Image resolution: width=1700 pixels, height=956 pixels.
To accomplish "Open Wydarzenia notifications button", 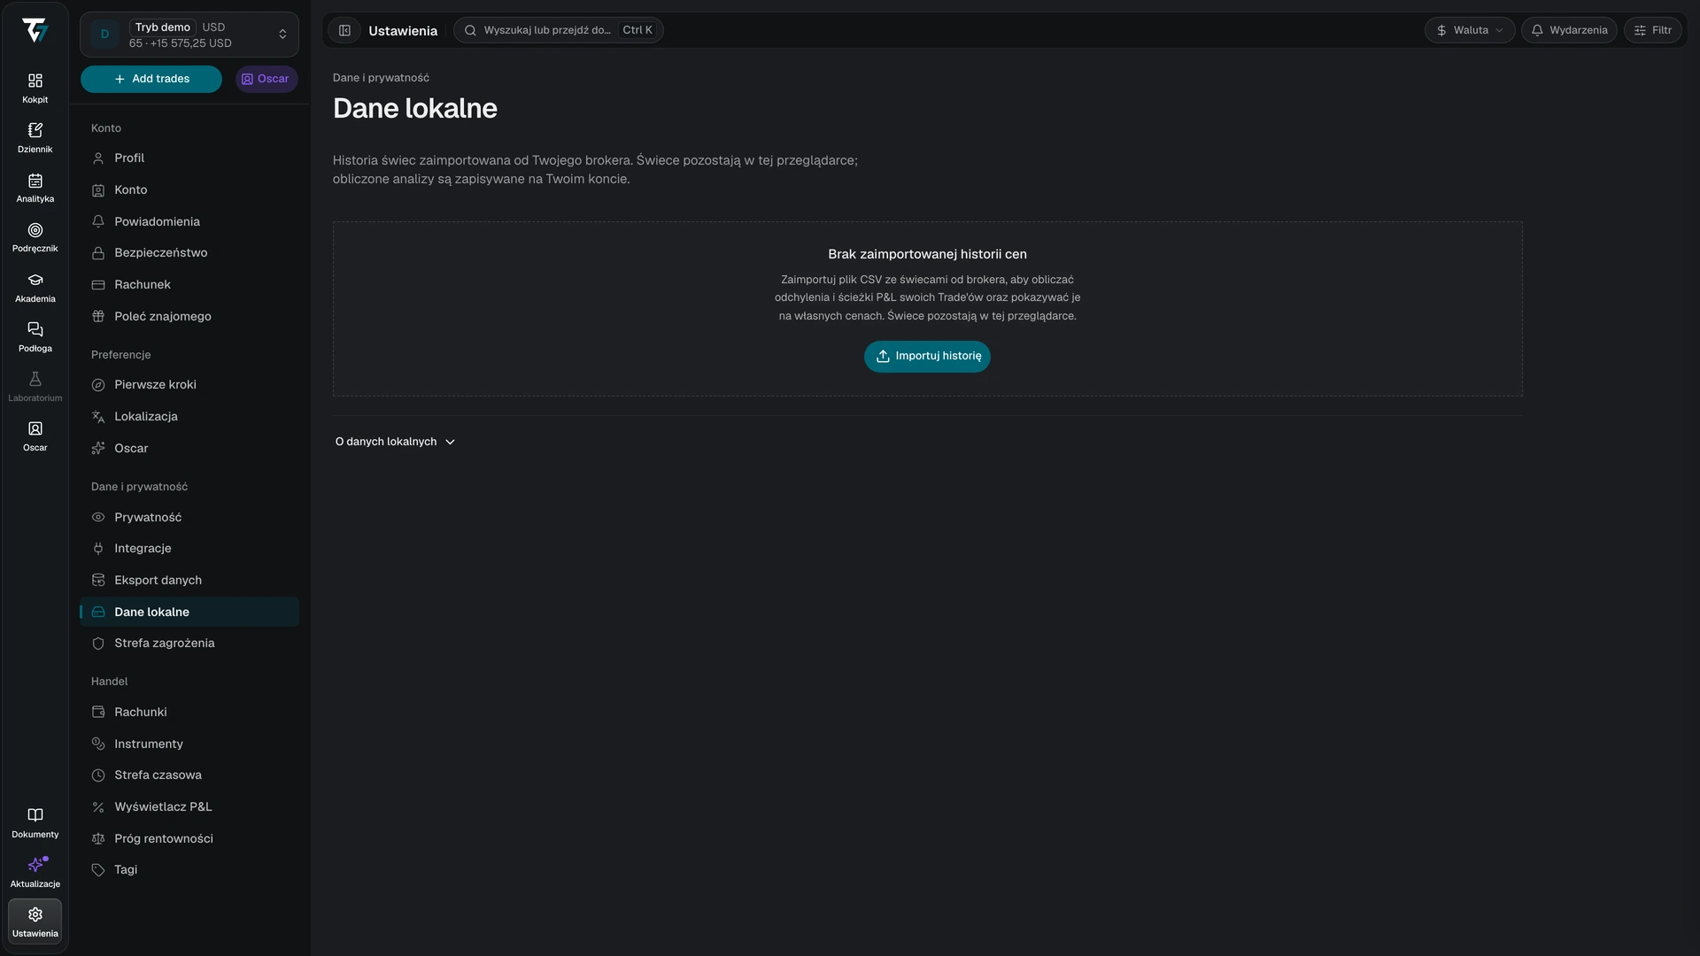I will pos(1569,30).
